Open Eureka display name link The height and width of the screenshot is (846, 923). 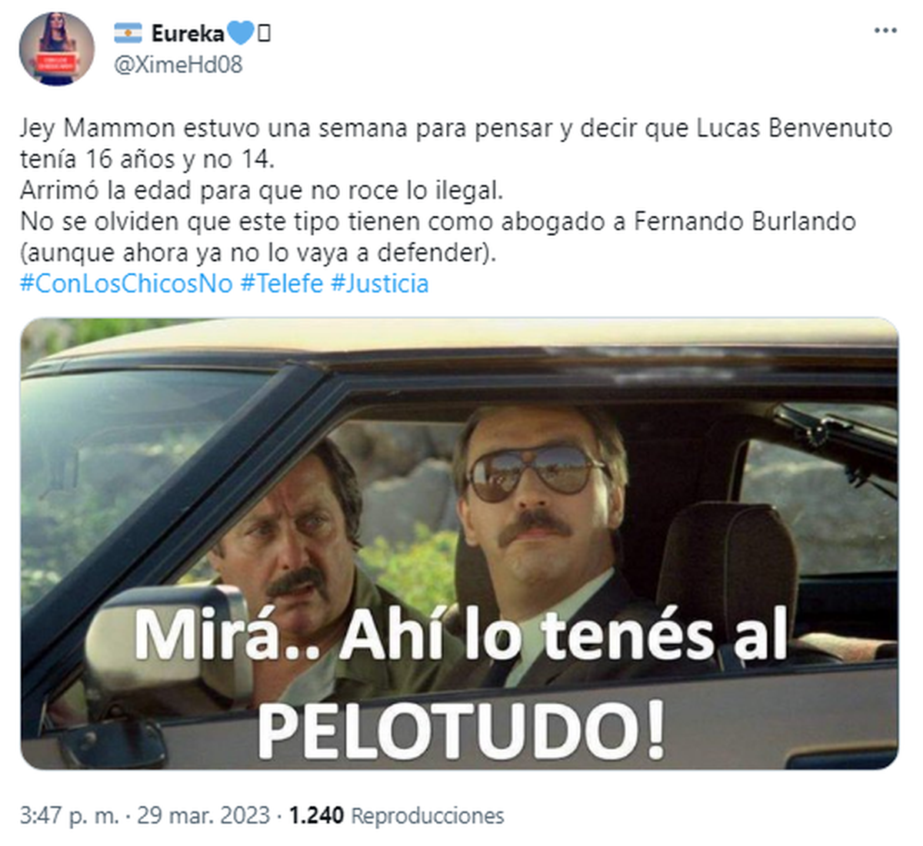(188, 33)
